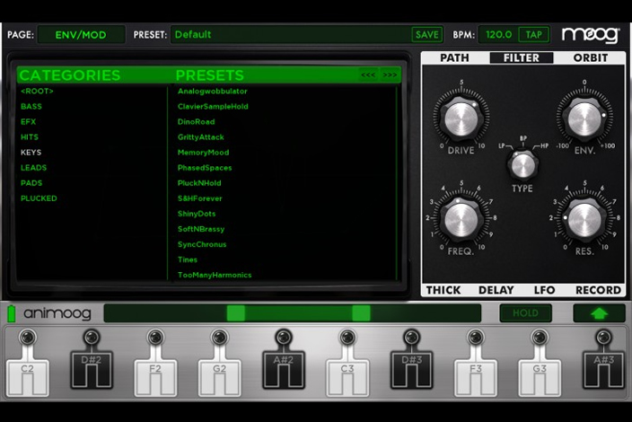Viewport: 632px width, 422px height.
Task: Switch to the PATH tab
Action: [x=454, y=58]
